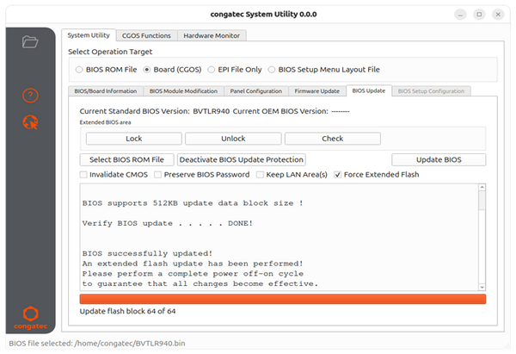Choose EPI File Only as operation target

pos(210,70)
